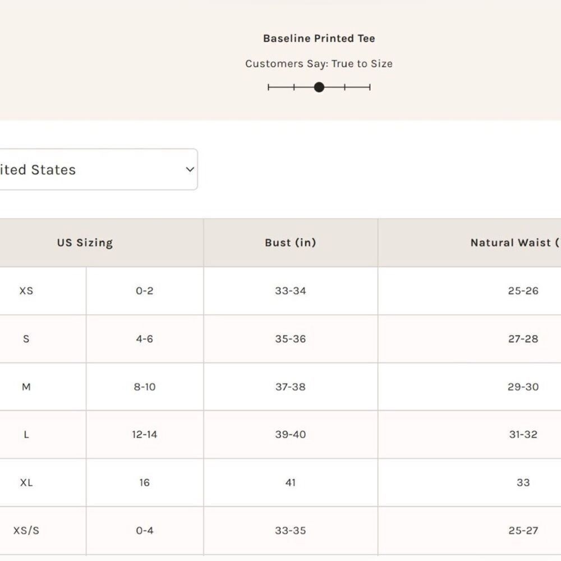Select the XL size row label
This screenshot has height=561, width=561.
[26, 482]
